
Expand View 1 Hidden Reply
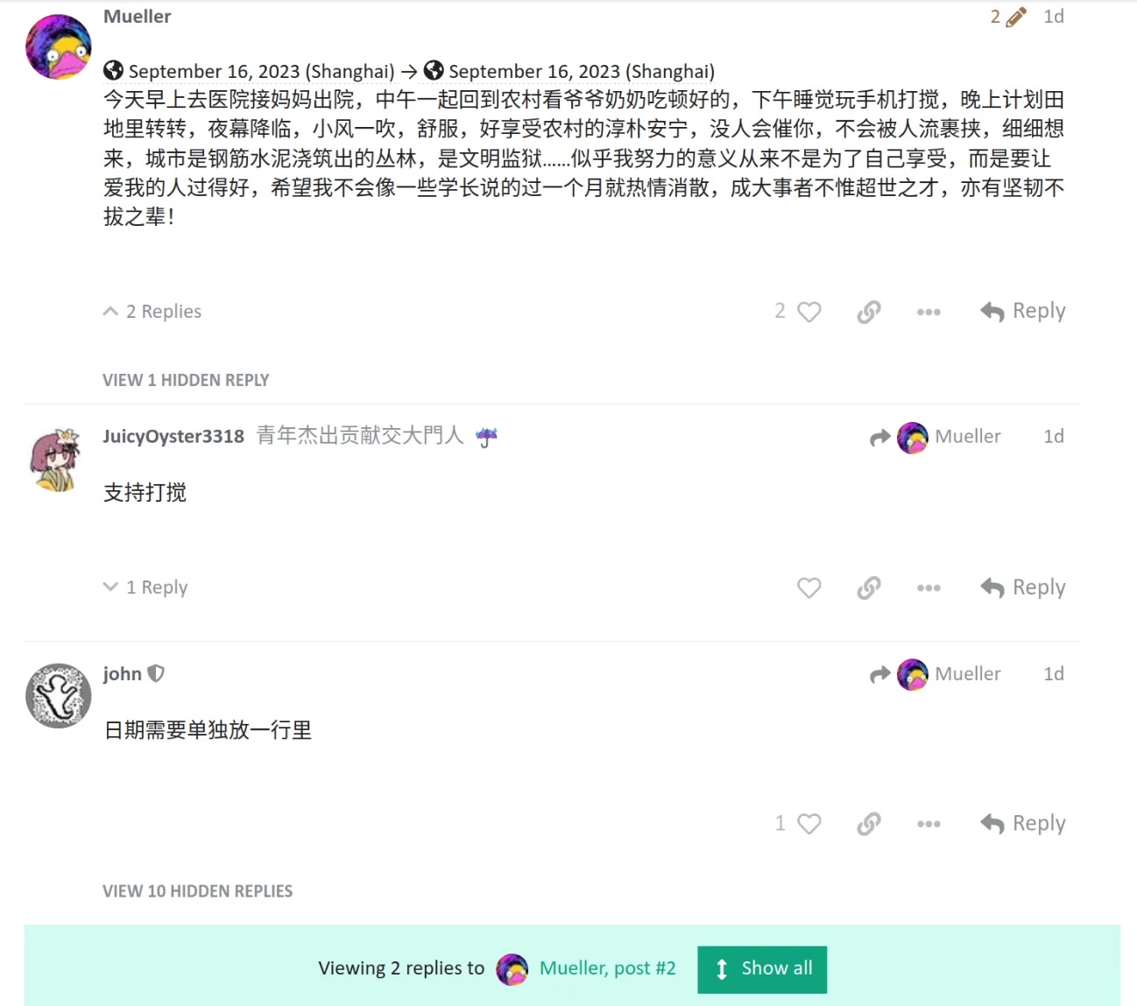click(x=186, y=380)
